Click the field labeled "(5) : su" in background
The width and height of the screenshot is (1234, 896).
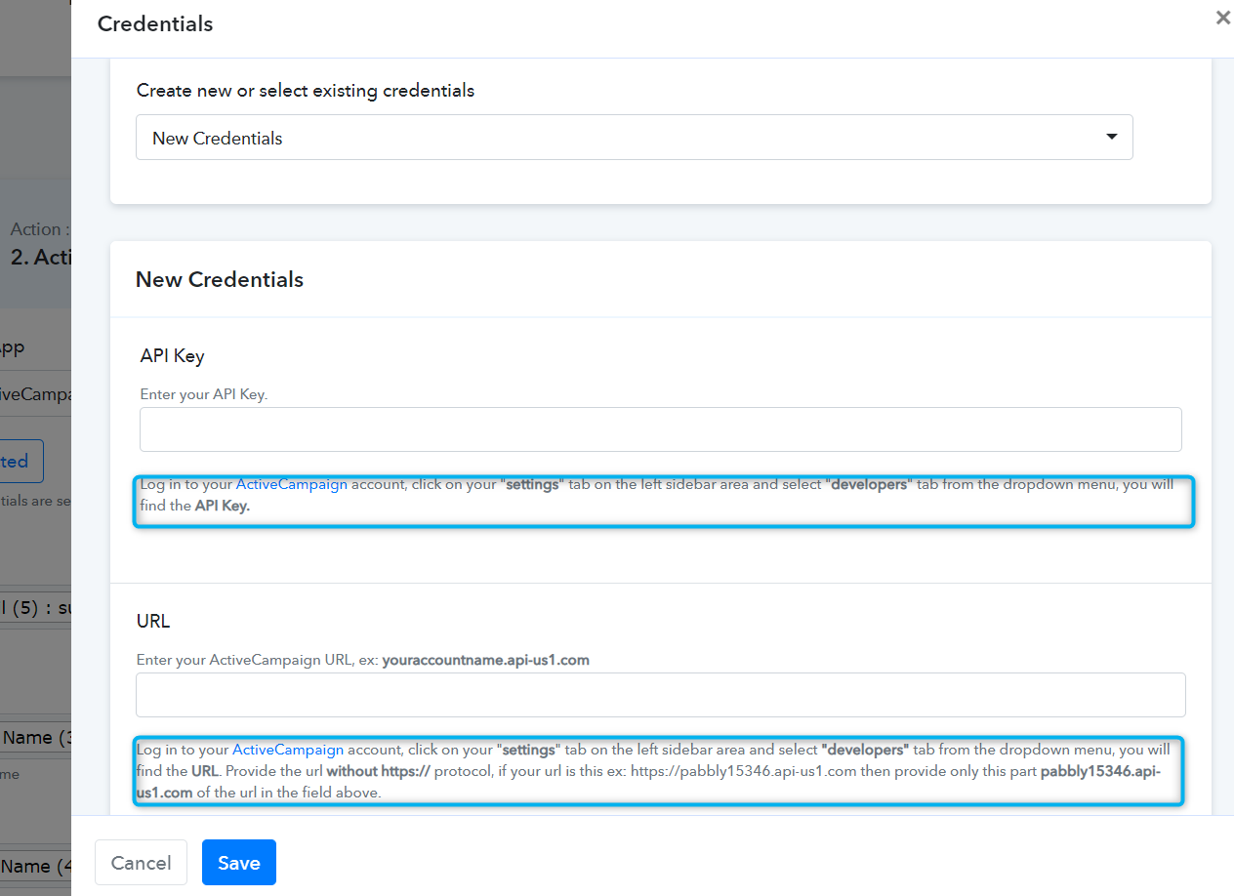point(35,609)
